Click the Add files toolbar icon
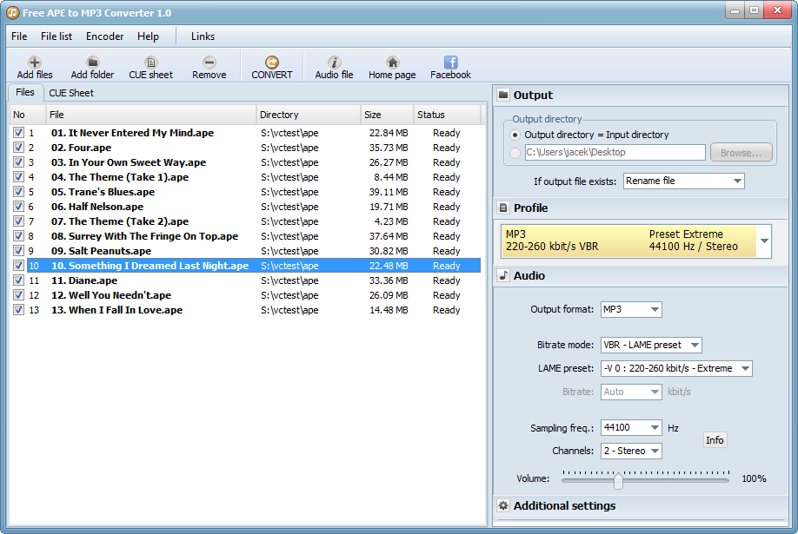The width and height of the screenshot is (798, 534). point(35,63)
